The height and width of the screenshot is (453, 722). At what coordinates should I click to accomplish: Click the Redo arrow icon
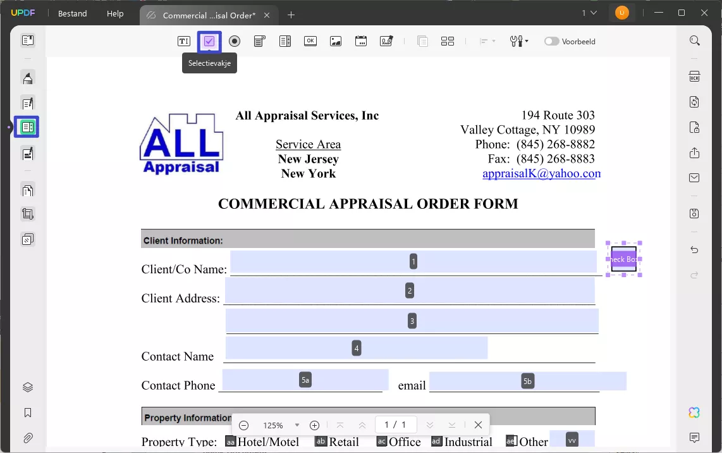pyautogui.click(x=694, y=275)
